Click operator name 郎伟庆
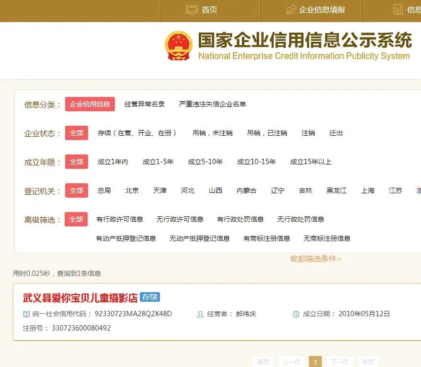This screenshot has width=421, height=367. click(246, 314)
